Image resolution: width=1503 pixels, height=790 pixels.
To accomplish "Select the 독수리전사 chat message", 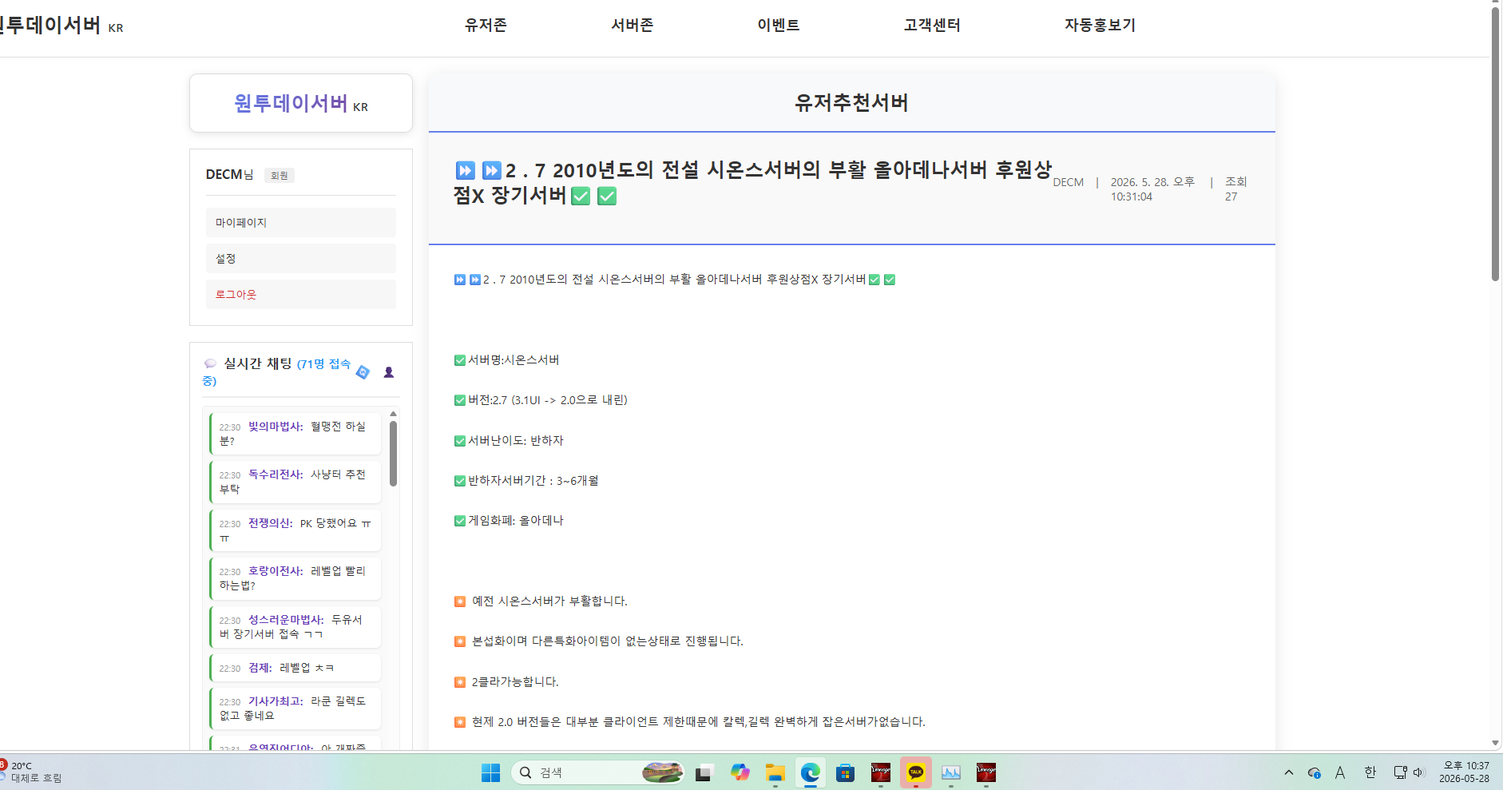I will [295, 482].
